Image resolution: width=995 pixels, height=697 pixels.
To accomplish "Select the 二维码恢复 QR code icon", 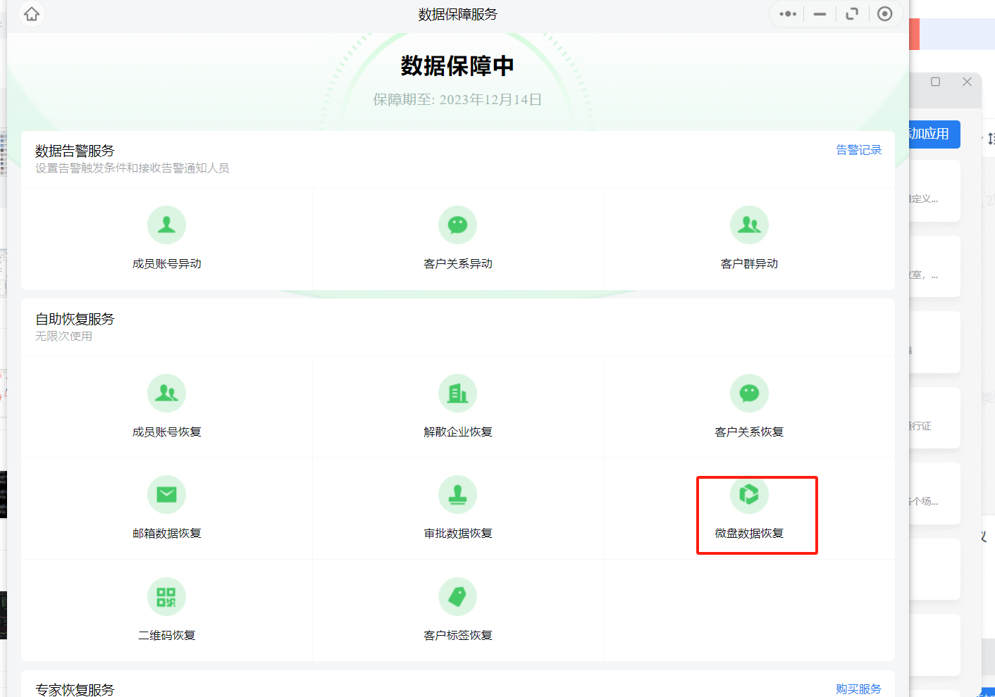I will (x=166, y=597).
